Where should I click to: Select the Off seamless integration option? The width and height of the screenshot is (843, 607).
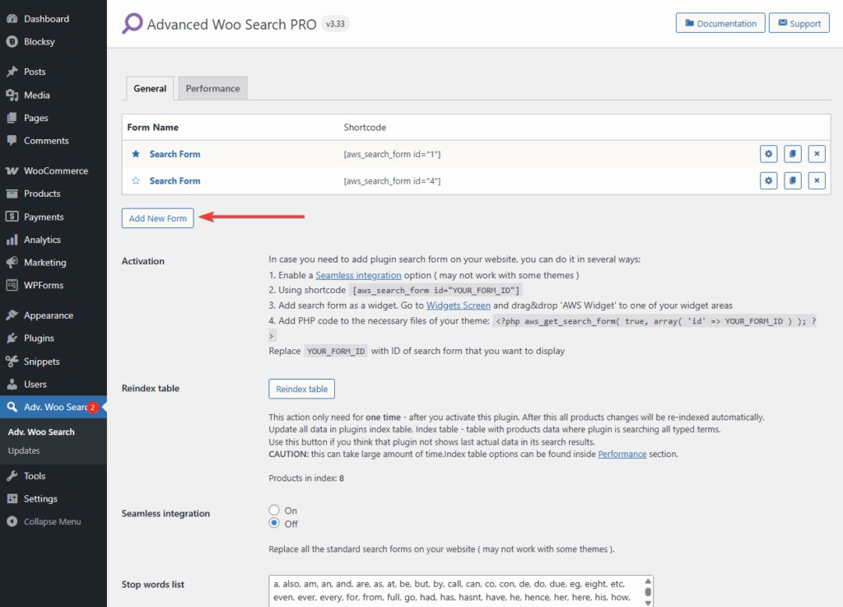point(273,523)
